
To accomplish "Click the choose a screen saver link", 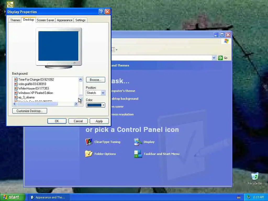I will click(118, 107).
